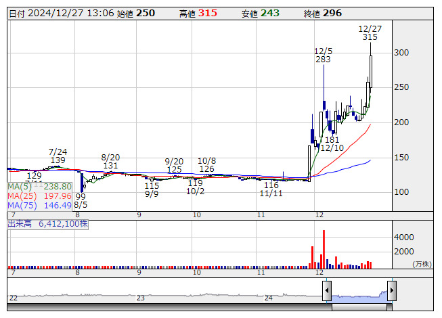442x318 pixels.
Task: Click the 終値 296 value in header
Action: 332,14
